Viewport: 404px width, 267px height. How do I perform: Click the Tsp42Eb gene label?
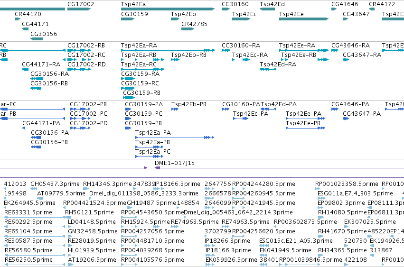[x=183, y=14]
